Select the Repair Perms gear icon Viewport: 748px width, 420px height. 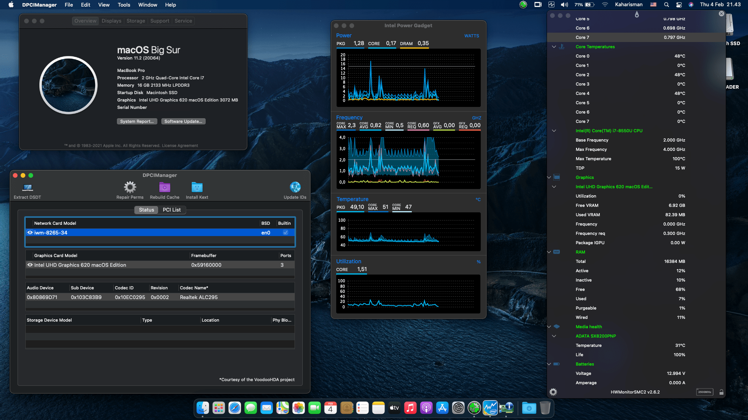point(129,188)
